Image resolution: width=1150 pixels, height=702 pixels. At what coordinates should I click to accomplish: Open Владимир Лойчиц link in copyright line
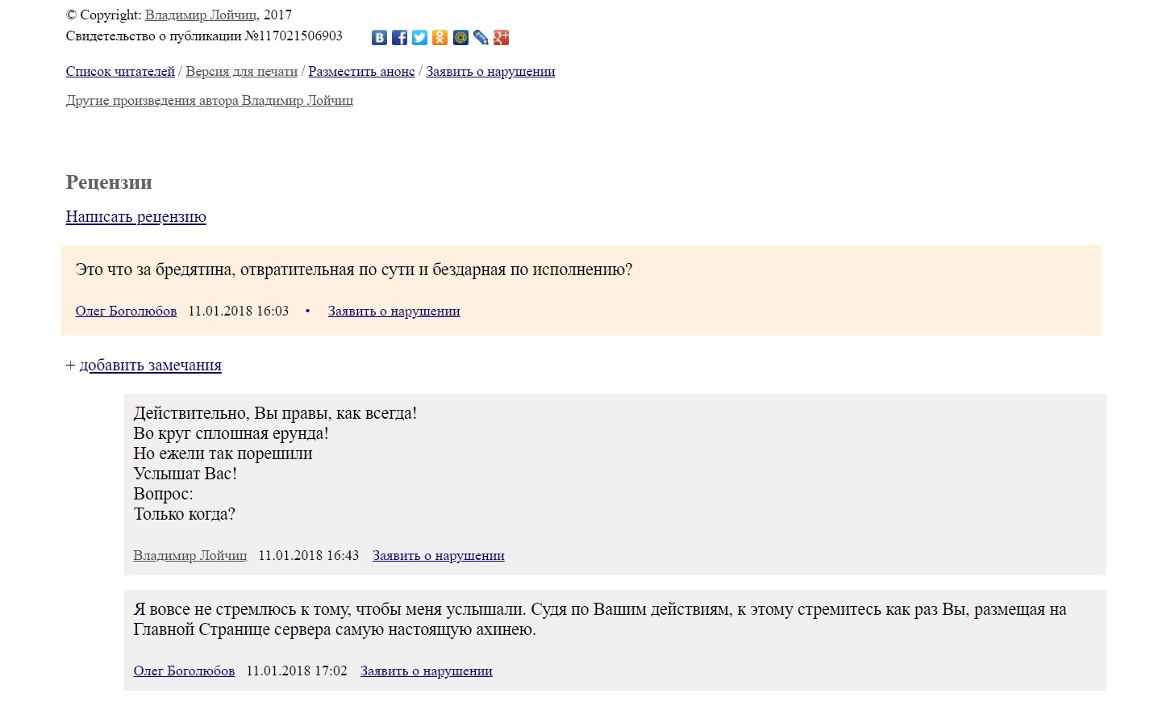[x=201, y=15]
